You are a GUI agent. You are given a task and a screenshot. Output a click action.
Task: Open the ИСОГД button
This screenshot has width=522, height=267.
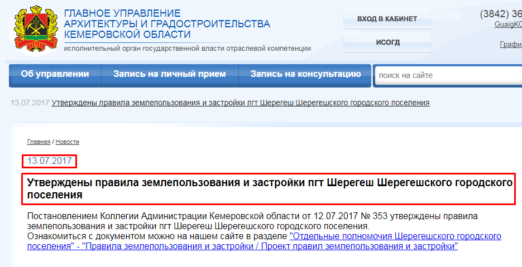(x=387, y=42)
